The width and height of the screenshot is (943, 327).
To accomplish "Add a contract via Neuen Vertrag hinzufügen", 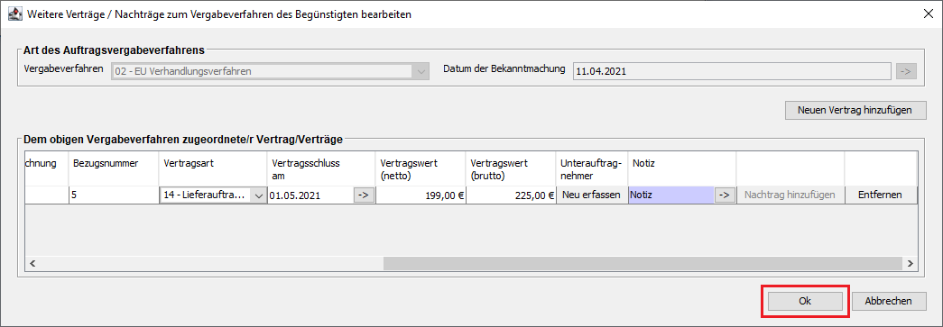I will [855, 111].
